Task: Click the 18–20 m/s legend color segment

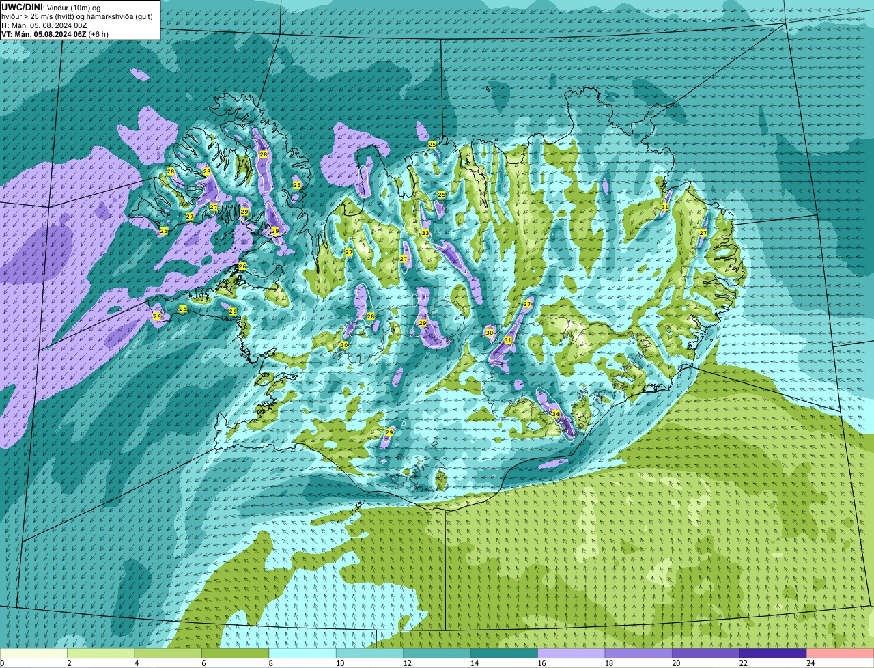Action: tap(638, 653)
